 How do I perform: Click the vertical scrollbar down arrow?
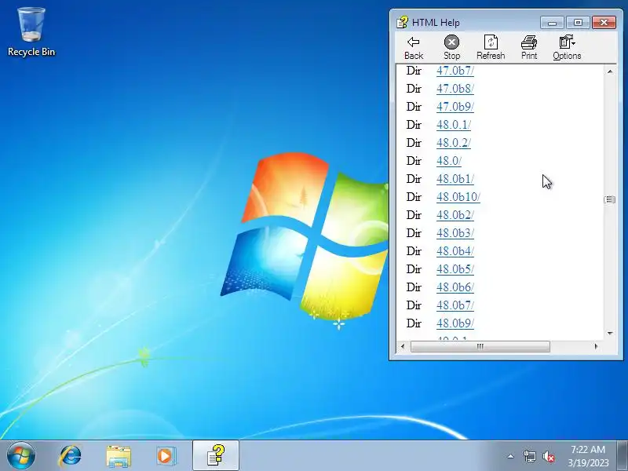coord(610,333)
